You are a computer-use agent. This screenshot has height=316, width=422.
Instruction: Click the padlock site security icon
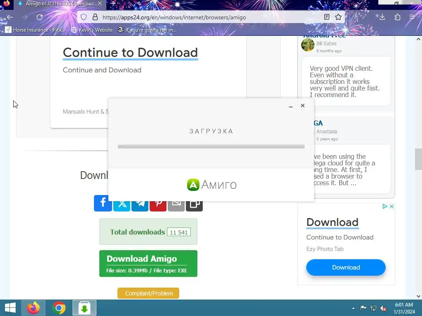coord(95,17)
